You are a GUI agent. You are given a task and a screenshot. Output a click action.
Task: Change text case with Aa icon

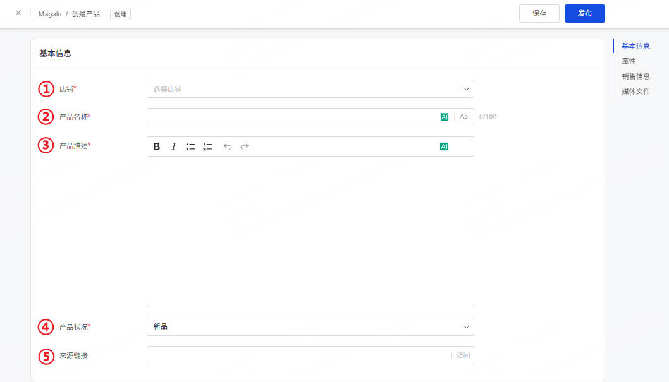tap(463, 117)
